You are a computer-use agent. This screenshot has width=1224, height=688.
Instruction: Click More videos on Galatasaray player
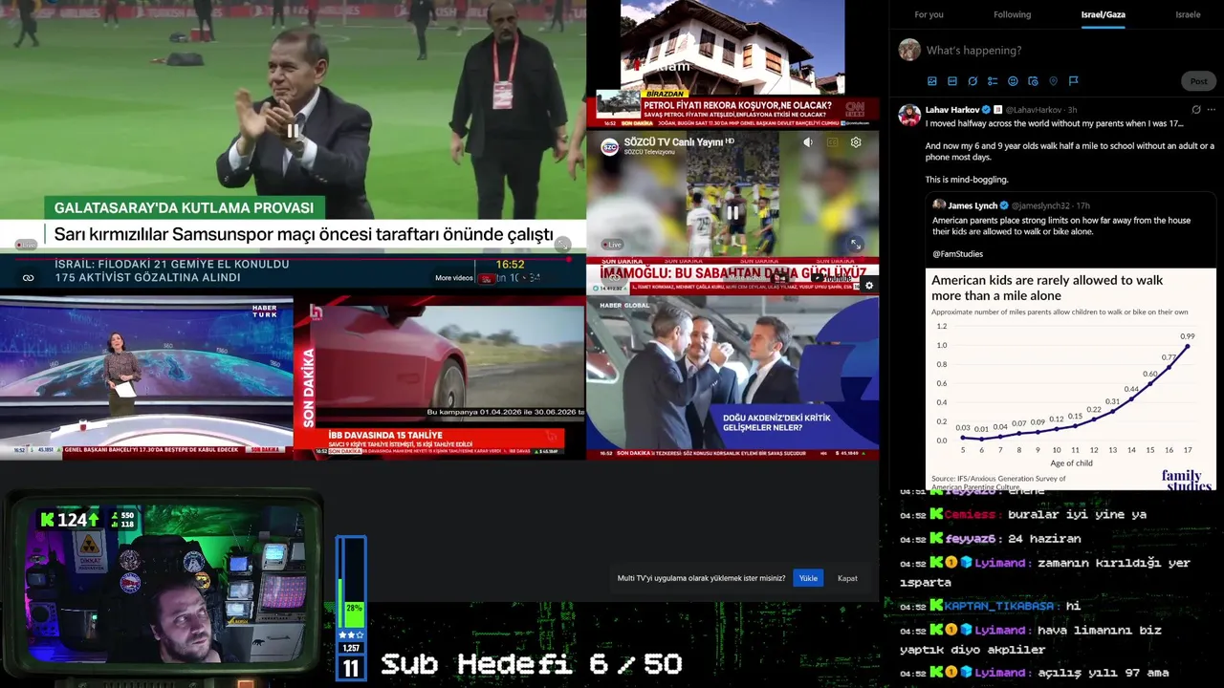454,278
